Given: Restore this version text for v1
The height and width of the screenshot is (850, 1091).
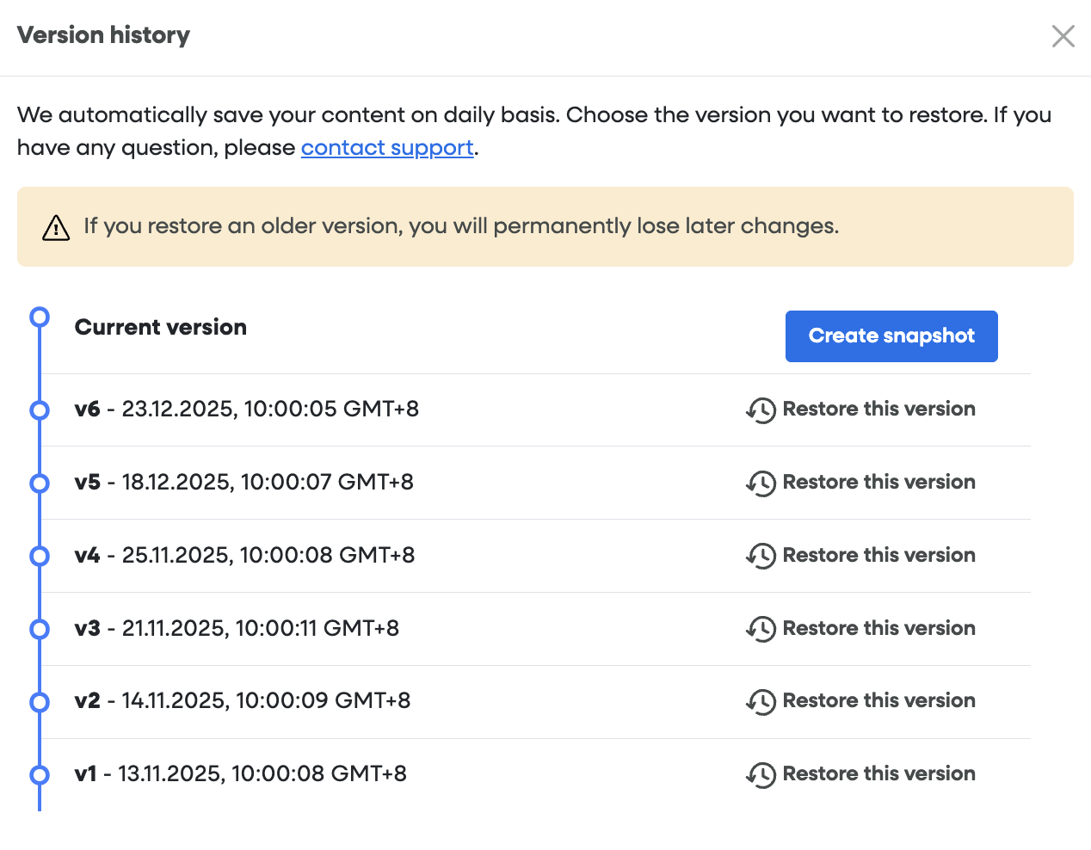Looking at the screenshot, I should [878, 774].
